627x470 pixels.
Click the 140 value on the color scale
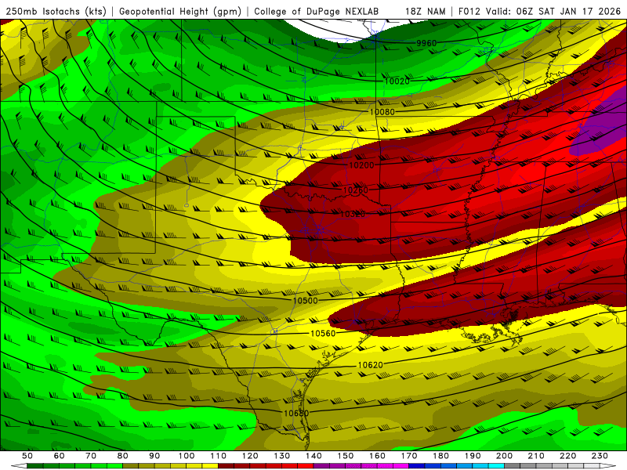coord(313,456)
